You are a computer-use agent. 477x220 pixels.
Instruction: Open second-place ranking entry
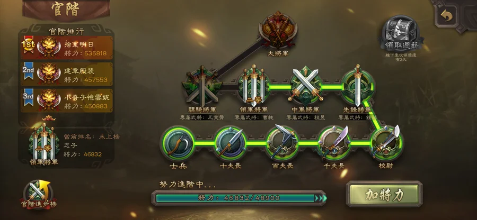tap(67, 74)
